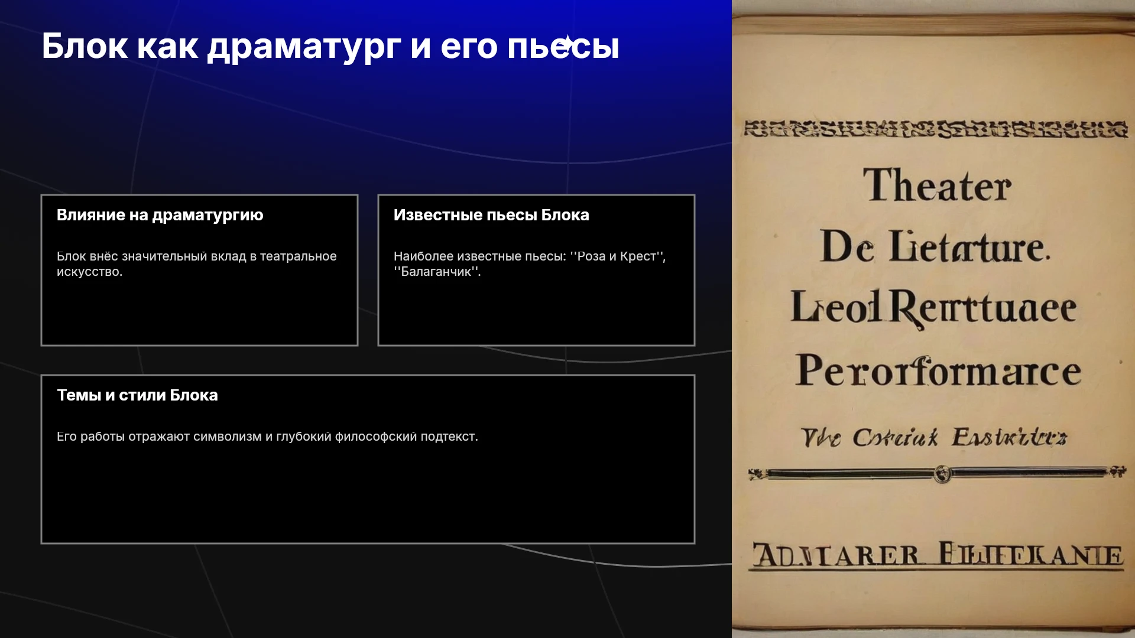Select the heading Известные пьесы Блока
This screenshot has width=1135, height=638.
[491, 215]
